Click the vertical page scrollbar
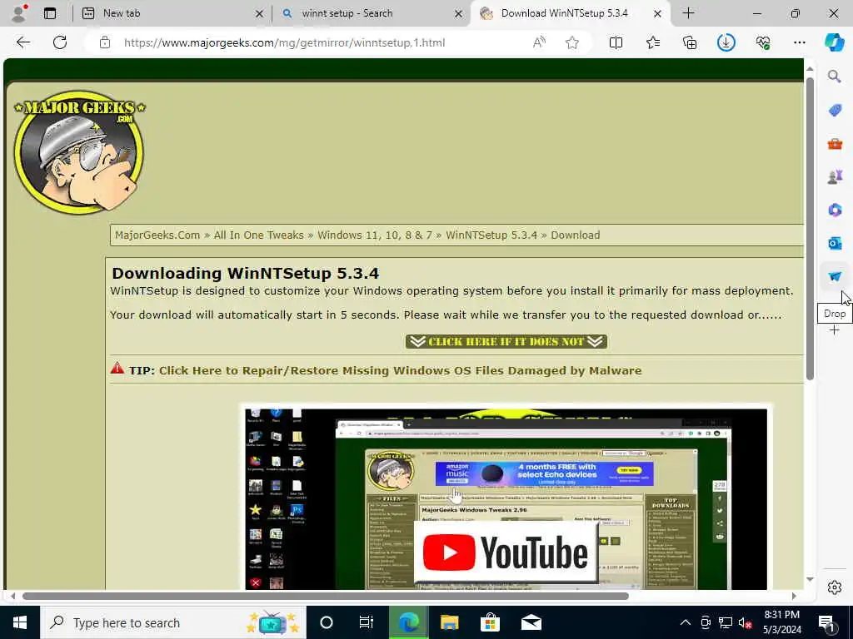This screenshot has width=853, height=639. [810, 228]
